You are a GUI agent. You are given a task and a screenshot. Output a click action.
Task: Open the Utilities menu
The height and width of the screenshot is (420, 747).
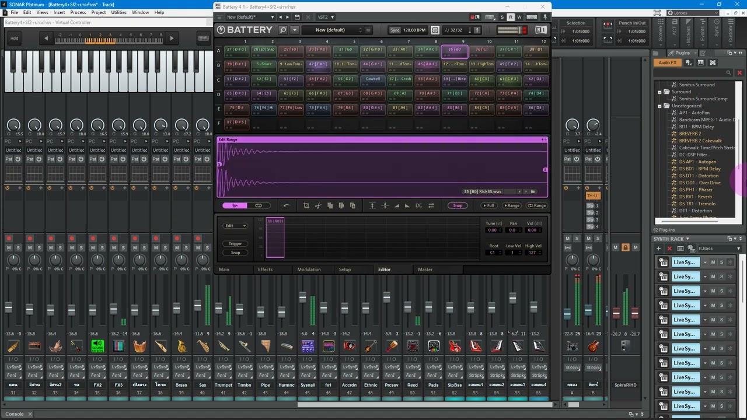118,12
